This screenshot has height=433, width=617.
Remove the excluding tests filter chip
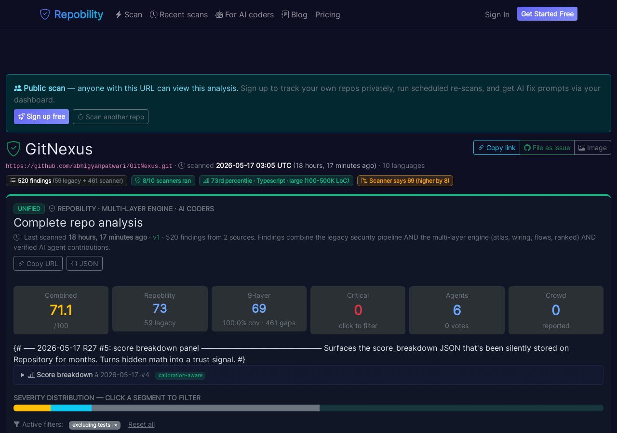tap(116, 425)
